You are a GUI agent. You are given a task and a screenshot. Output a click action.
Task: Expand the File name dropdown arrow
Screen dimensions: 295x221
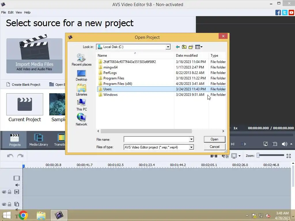tap(191, 139)
